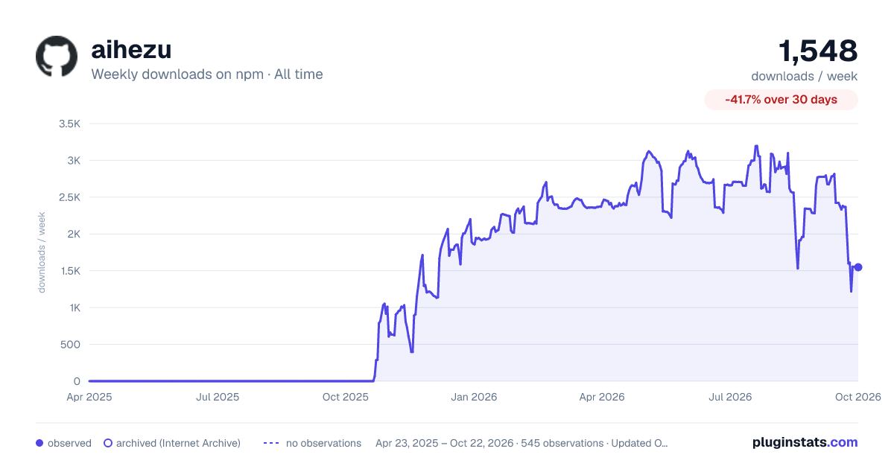This screenshot has width=894, height=469.
Task: Click the Oct 2025 x-axis label
Action: pos(346,397)
